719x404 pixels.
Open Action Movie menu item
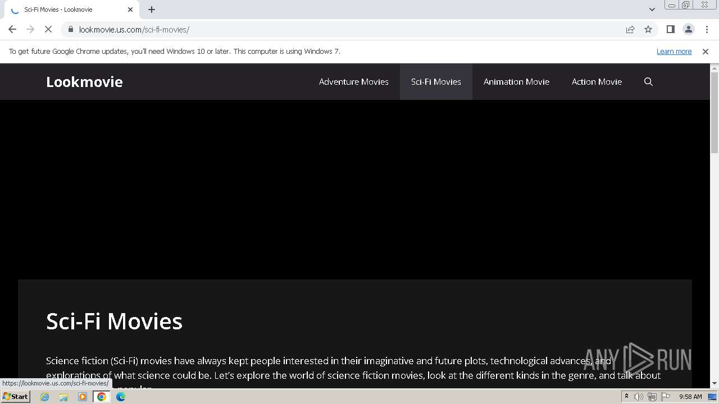click(597, 82)
